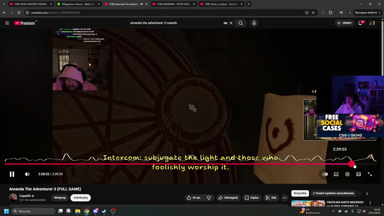
Task: Open Task View on the taskbar
Action: [60, 211]
